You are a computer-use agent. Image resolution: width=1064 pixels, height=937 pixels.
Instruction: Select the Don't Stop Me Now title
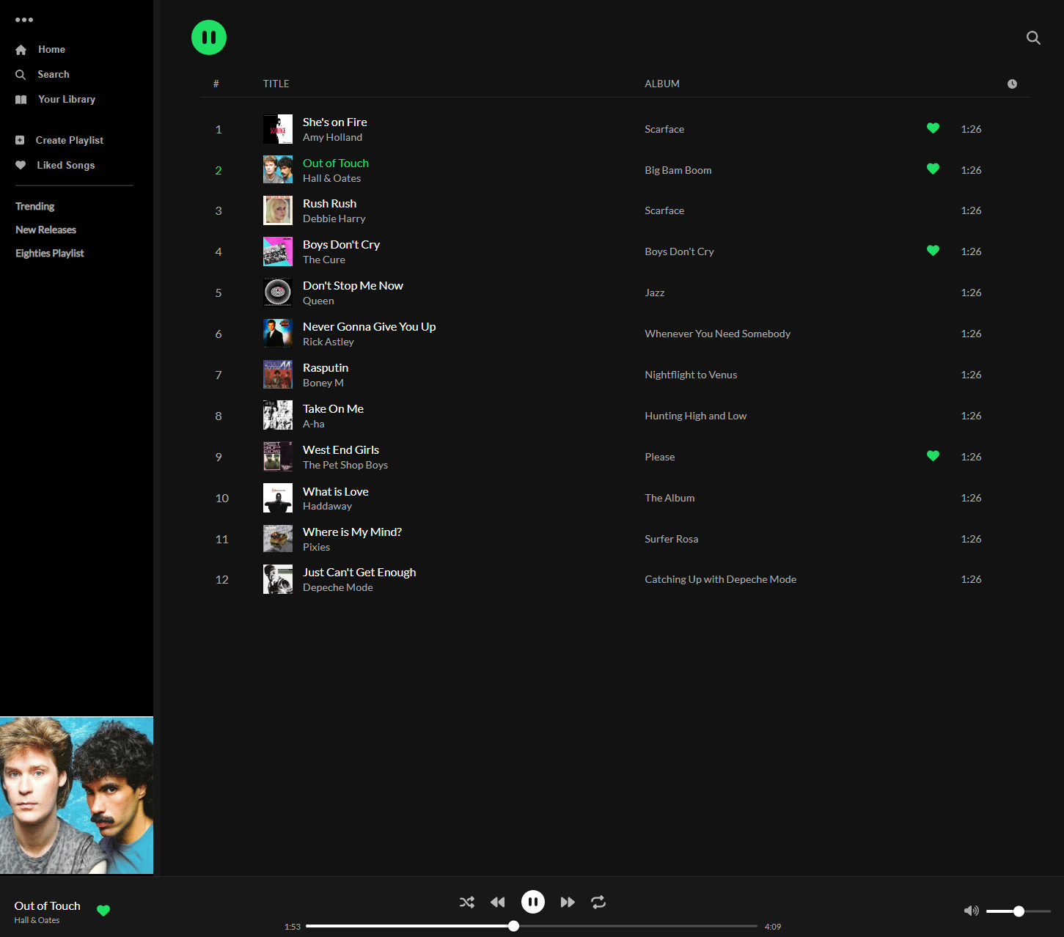coord(353,286)
